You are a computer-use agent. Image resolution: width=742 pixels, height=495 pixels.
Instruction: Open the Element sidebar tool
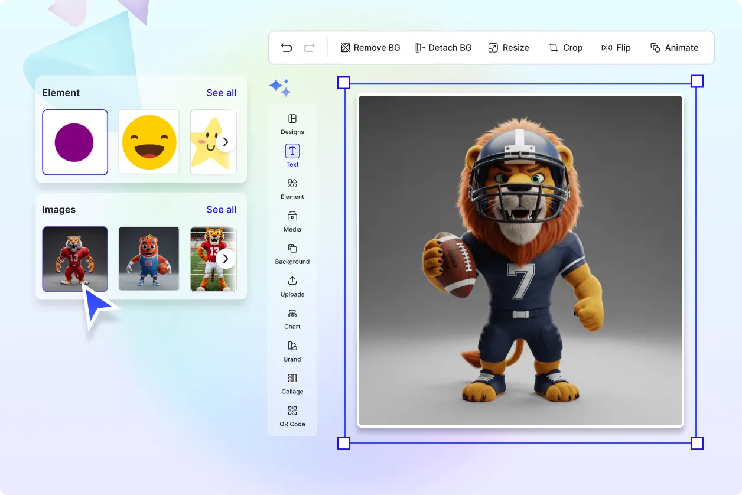pos(292,189)
